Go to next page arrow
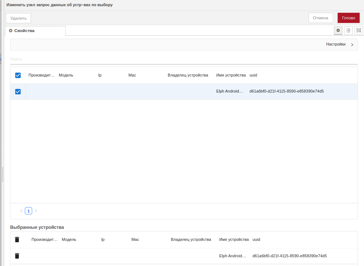This screenshot has height=266, width=364. click(36, 211)
